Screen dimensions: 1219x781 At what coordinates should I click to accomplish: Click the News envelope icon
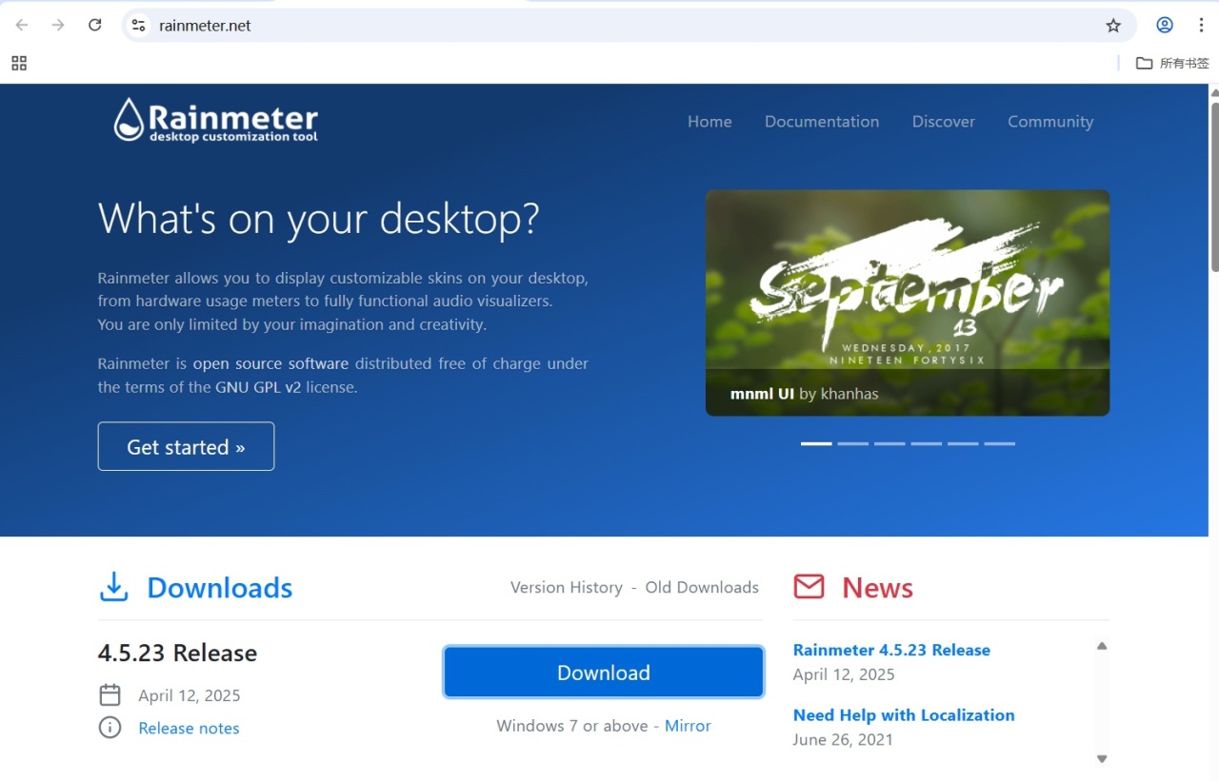(x=809, y=587)
